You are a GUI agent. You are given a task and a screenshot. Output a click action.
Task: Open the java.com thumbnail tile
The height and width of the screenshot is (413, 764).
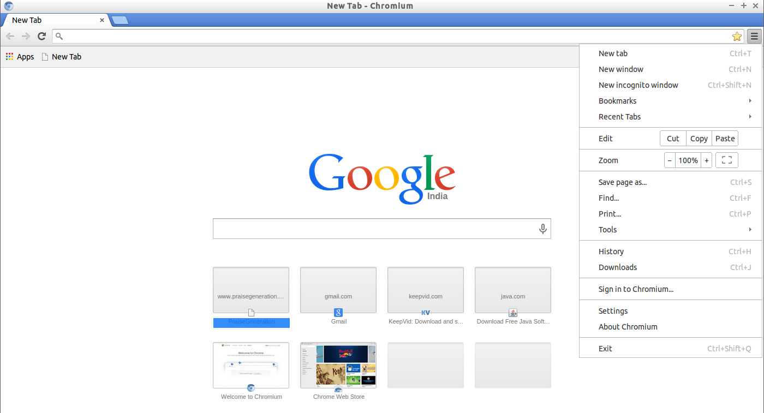coord(513,290)
